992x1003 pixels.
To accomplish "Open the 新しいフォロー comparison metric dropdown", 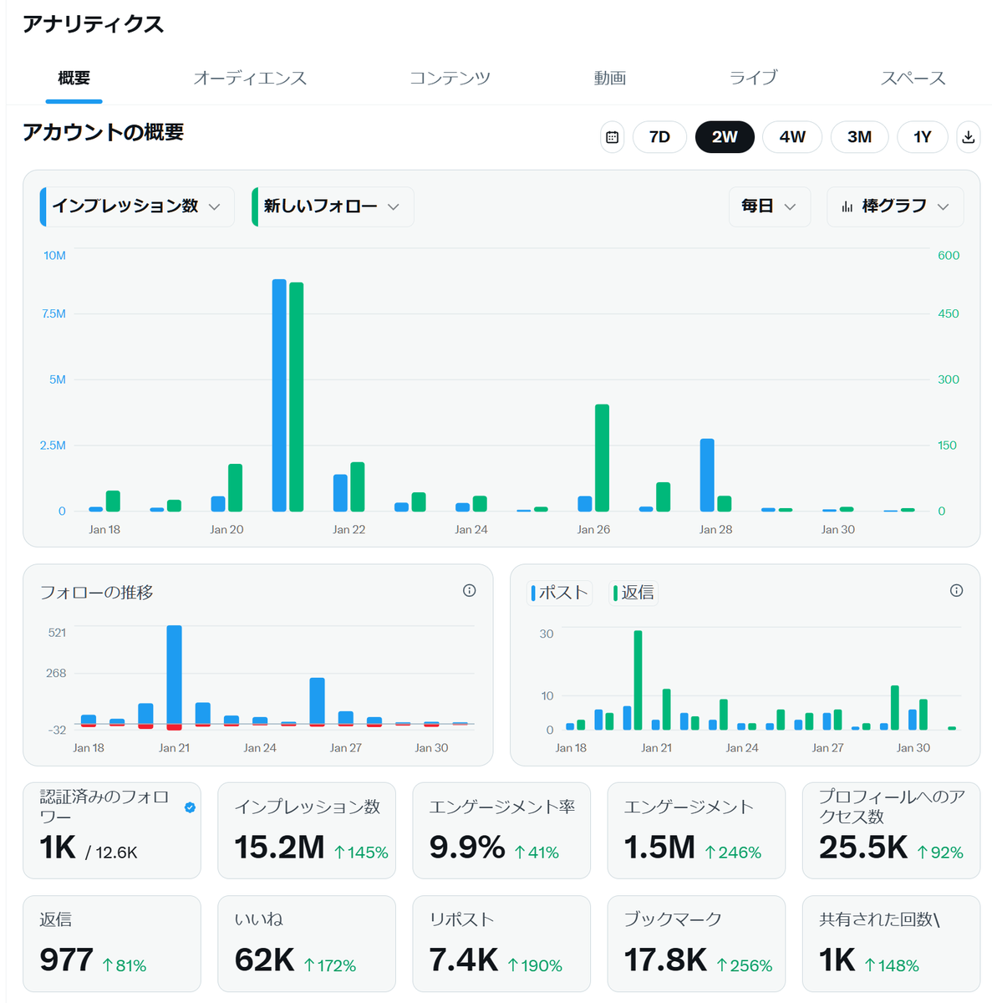I will [x=331, y=206].
